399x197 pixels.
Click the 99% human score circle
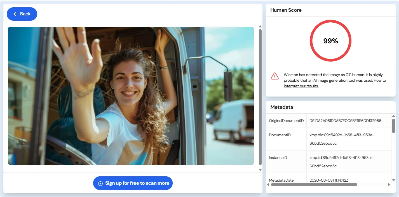(x=330, y=41)
